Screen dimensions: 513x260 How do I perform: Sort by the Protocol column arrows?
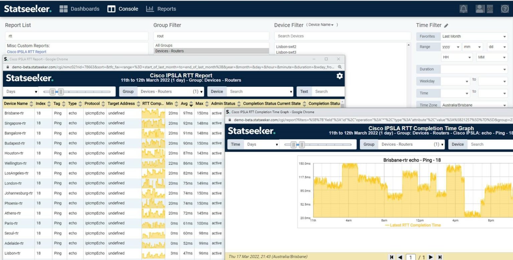tap(103, 104)
